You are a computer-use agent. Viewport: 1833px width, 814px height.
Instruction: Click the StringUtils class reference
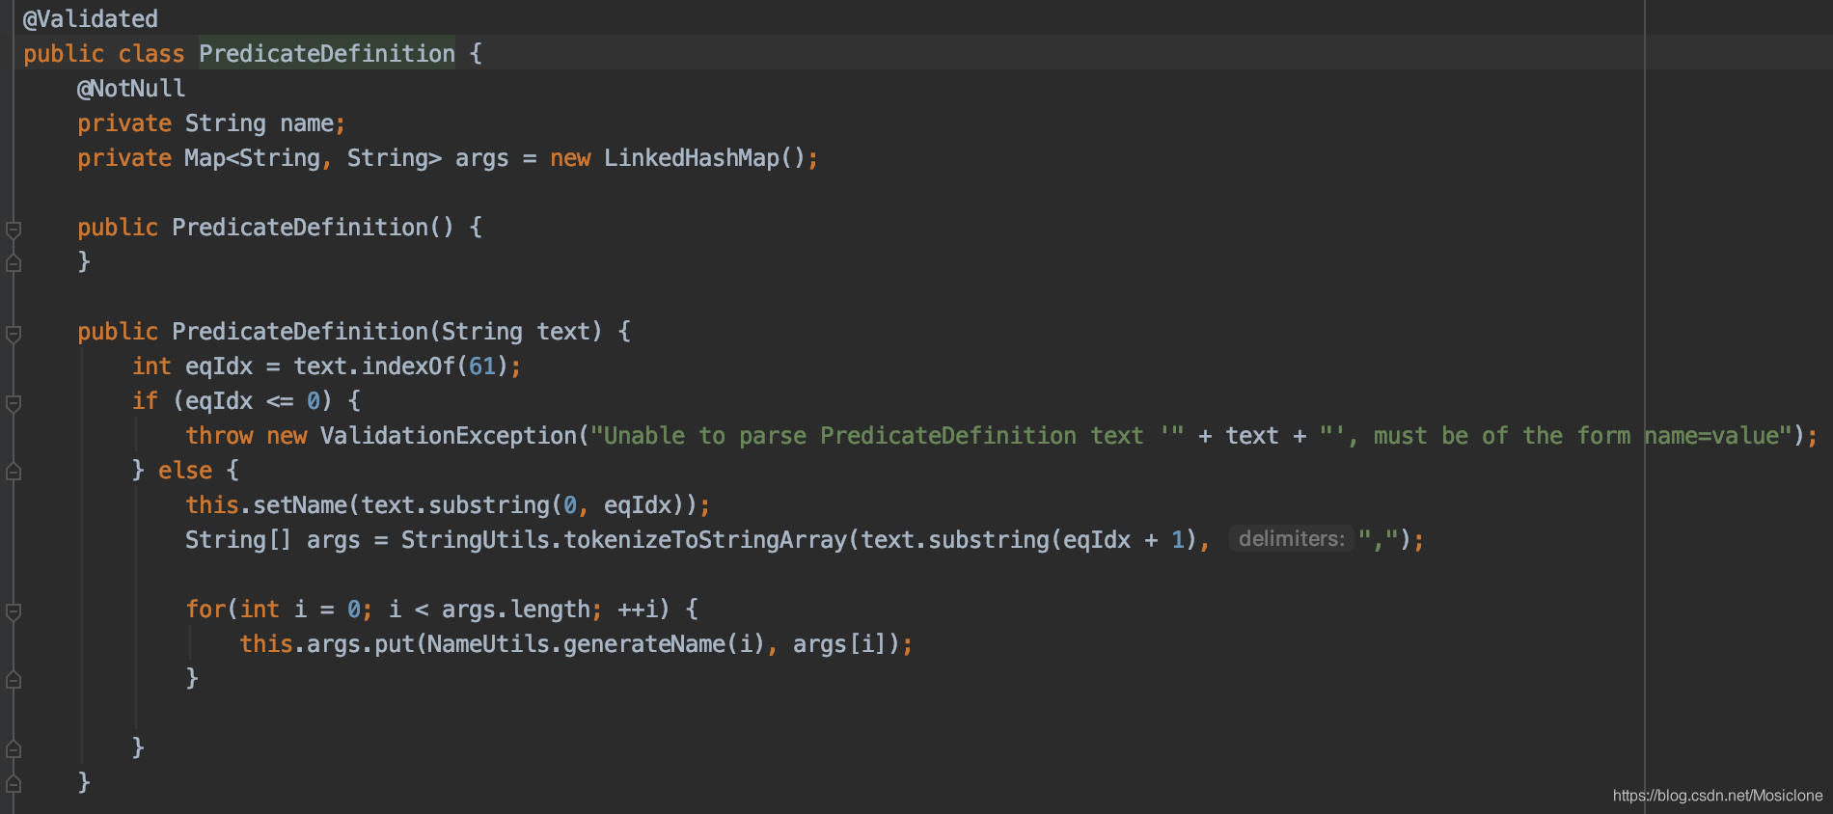click(x=476, y=540)
